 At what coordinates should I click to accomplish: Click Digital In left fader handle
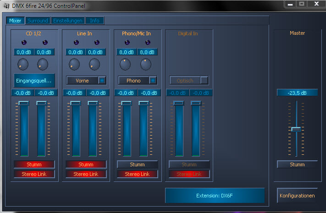point(179,103)
